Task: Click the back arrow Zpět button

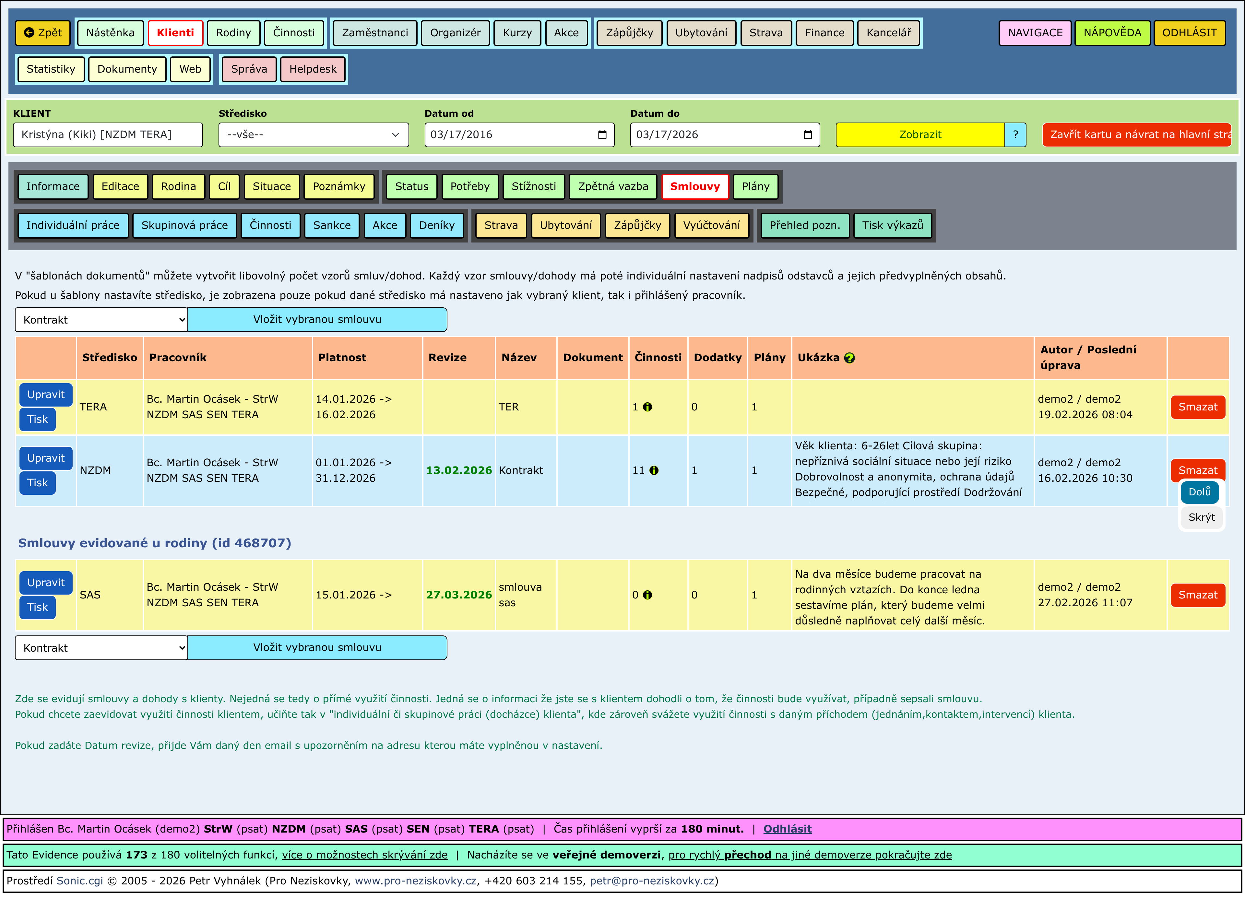Action: coord(42,32)
